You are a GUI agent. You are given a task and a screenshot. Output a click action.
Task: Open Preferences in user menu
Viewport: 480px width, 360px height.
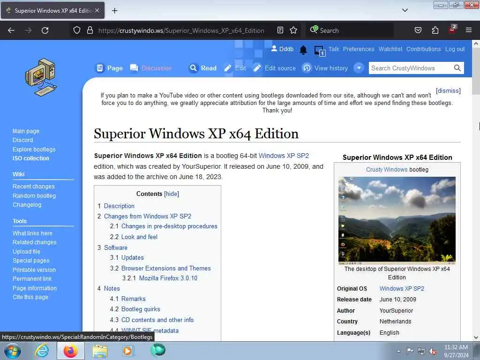[359, 49]
